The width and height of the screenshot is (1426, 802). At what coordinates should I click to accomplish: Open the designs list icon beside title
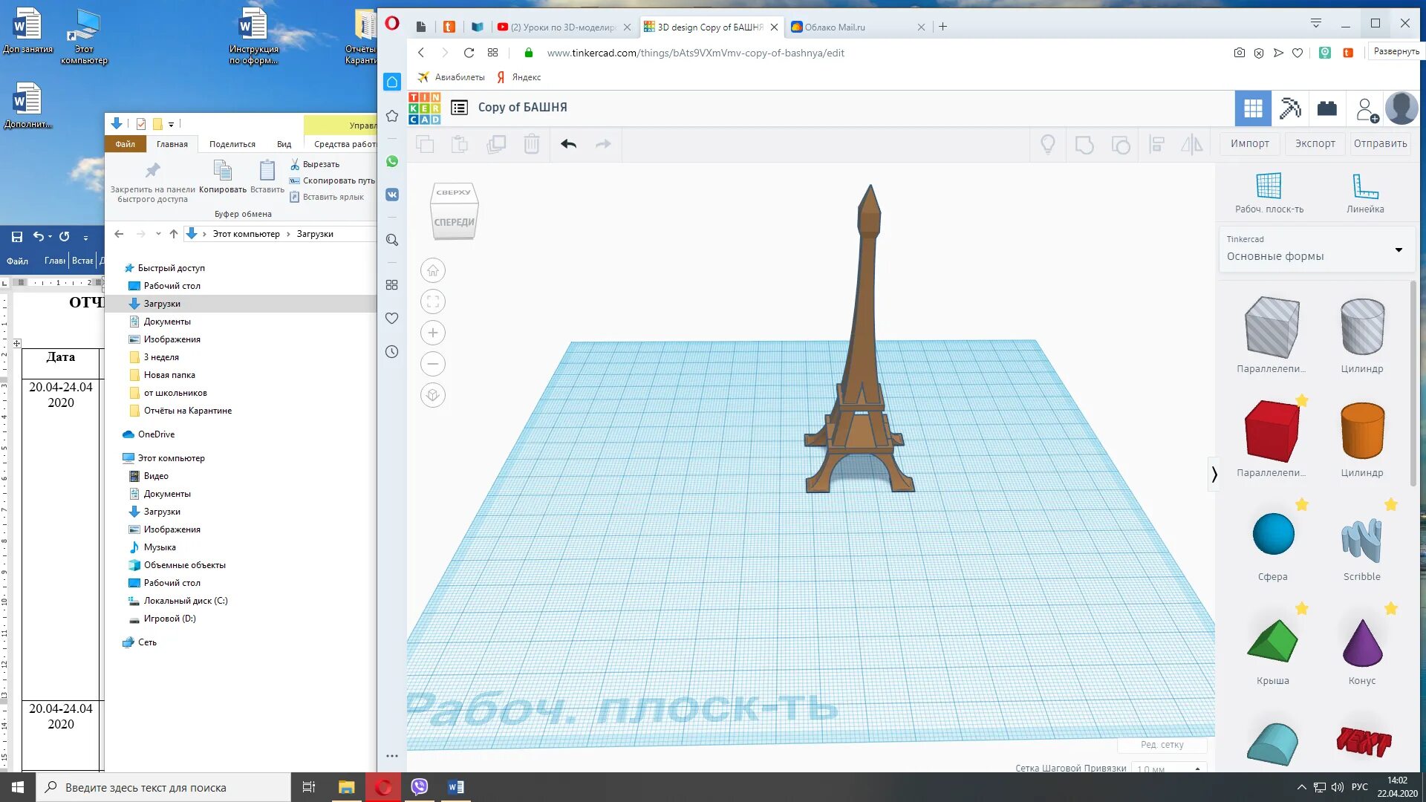(x=459, y=108)
